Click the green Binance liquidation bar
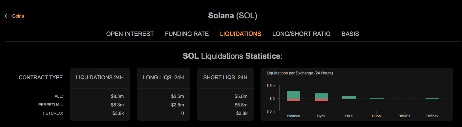This screenshot has width=462, height=127. click(x=293, y=94)
